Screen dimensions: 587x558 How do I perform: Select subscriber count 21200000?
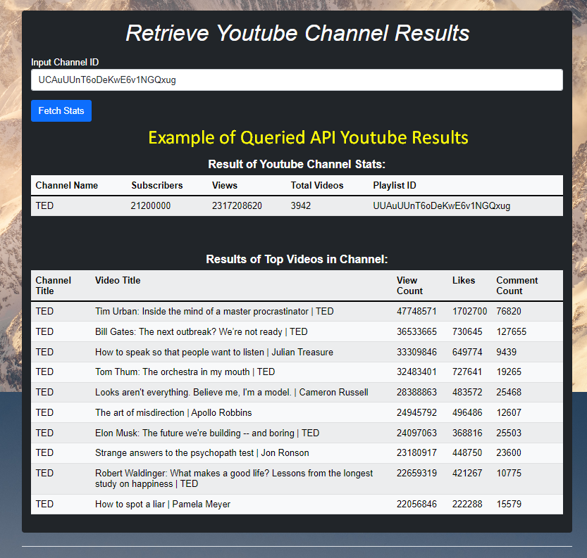click(151, 205)
